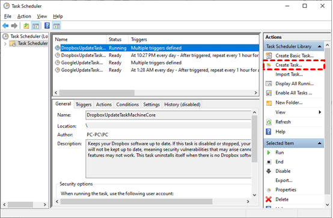This screenshot has height=218, width=333.
Task: Click the Back arrow toolbar icon
Action: (x=5, y=26)
